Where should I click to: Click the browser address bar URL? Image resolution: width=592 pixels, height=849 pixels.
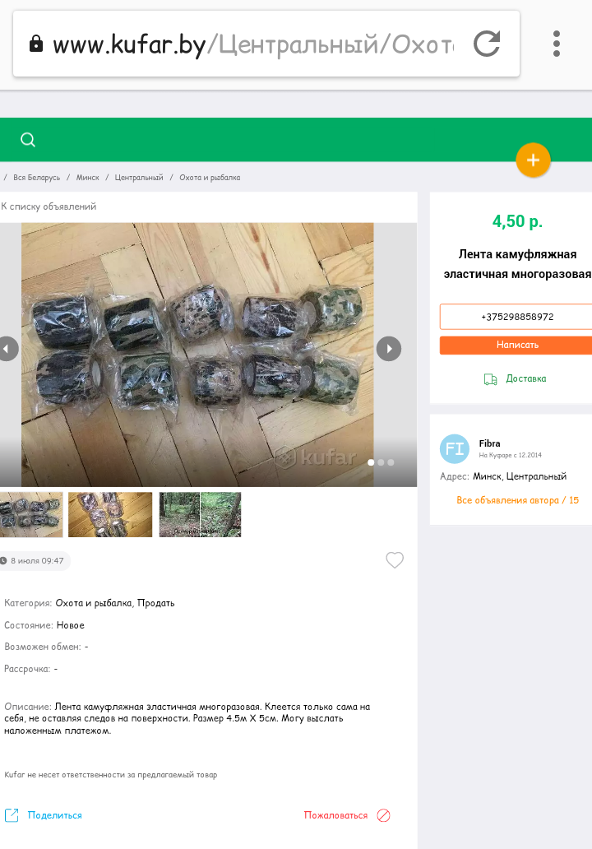click(x=247, y=44)
